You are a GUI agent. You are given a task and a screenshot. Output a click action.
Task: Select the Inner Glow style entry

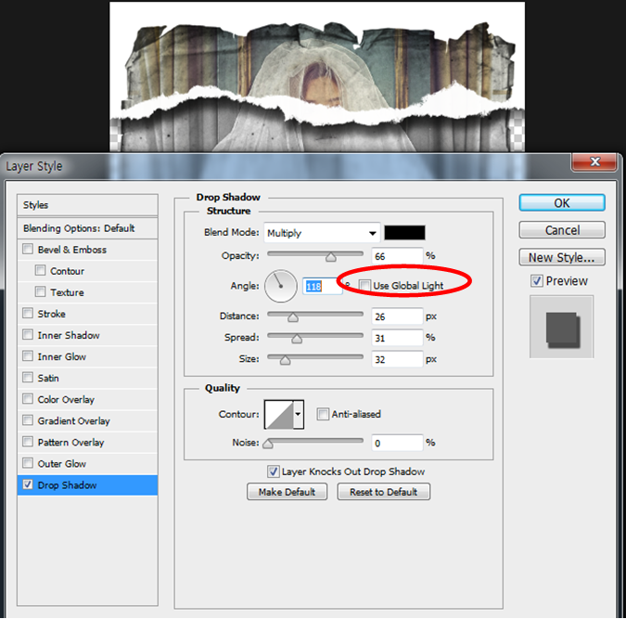pyautogui.click(x=62, y=356)
